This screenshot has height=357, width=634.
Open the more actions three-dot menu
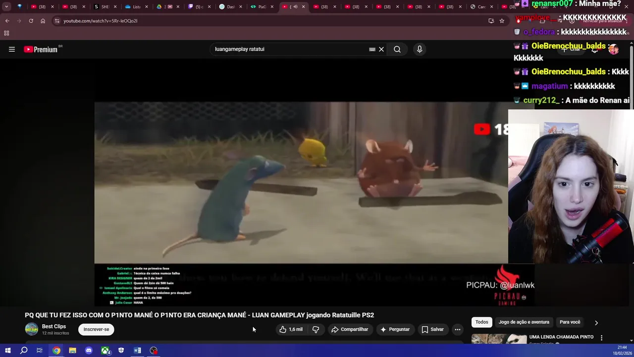[458, 329]
